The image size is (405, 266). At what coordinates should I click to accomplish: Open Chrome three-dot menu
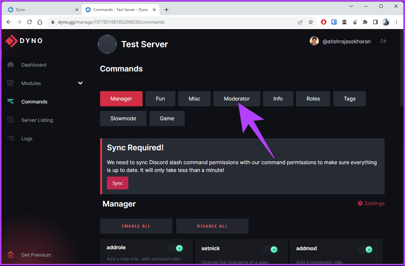[x=396, y=22]
